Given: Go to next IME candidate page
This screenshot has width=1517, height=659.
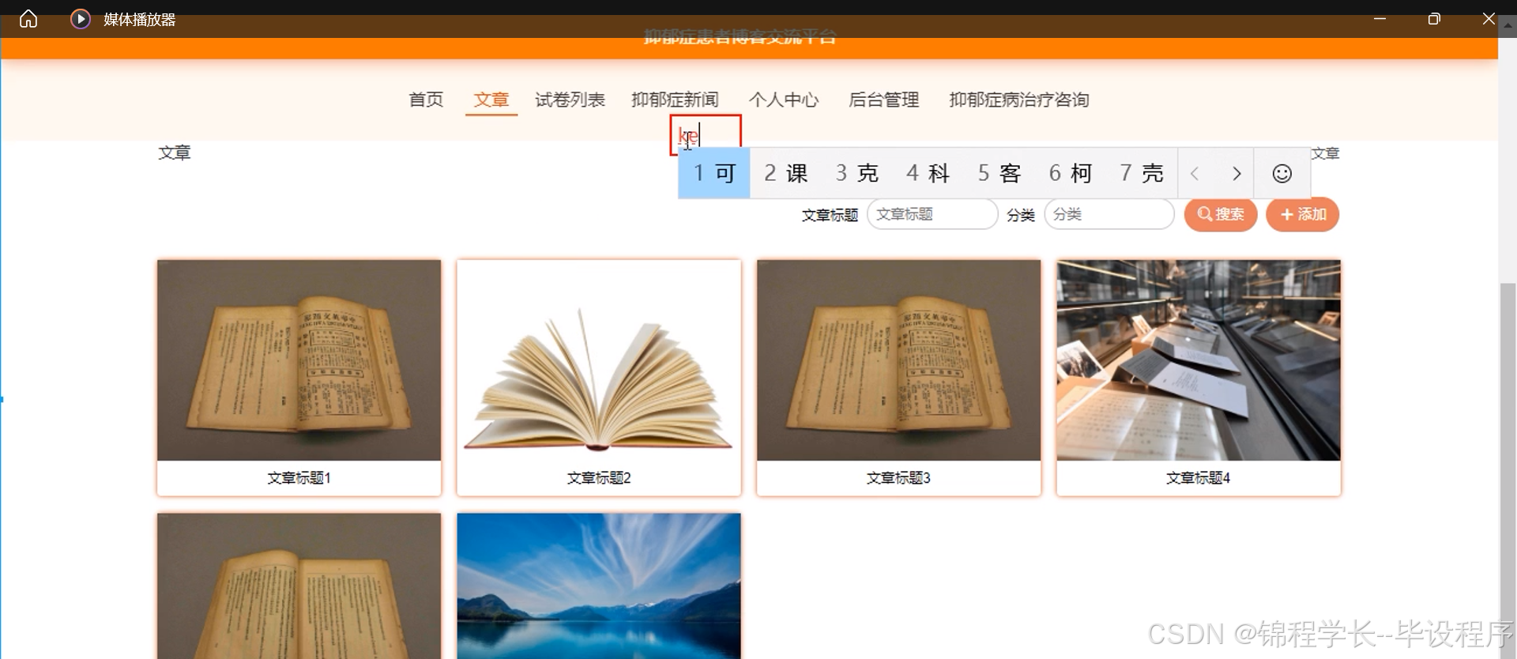Looking at the screenshot, I should click(x=1237, y=173).
